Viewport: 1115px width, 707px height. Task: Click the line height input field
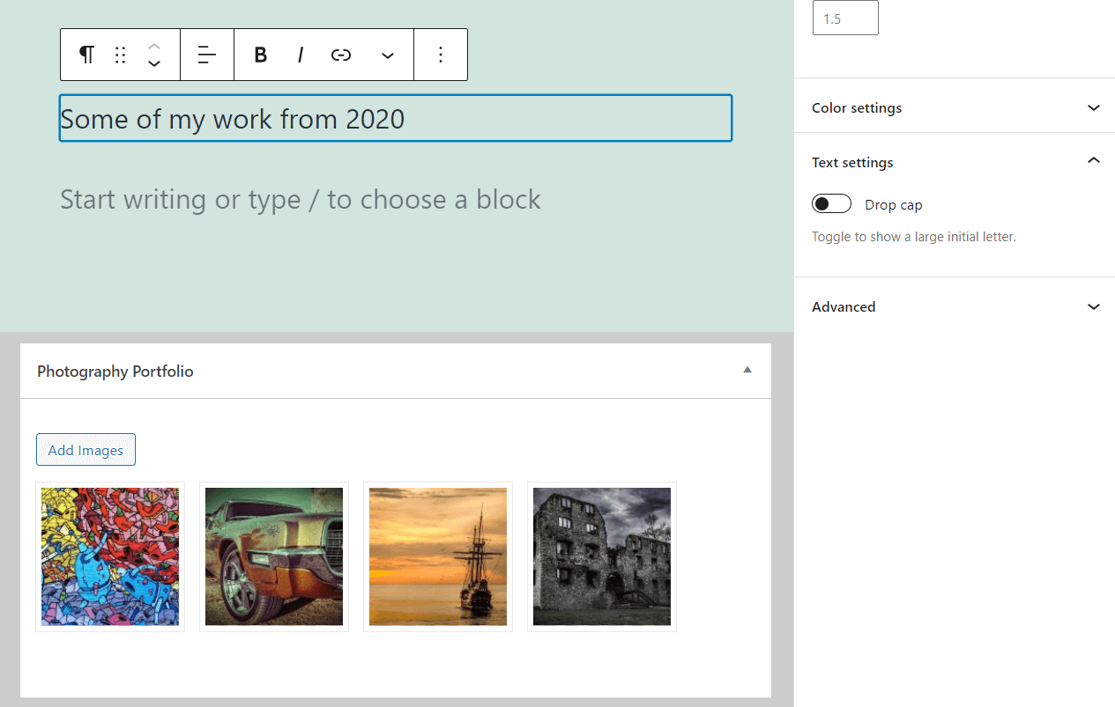click(x=845, y=18)
